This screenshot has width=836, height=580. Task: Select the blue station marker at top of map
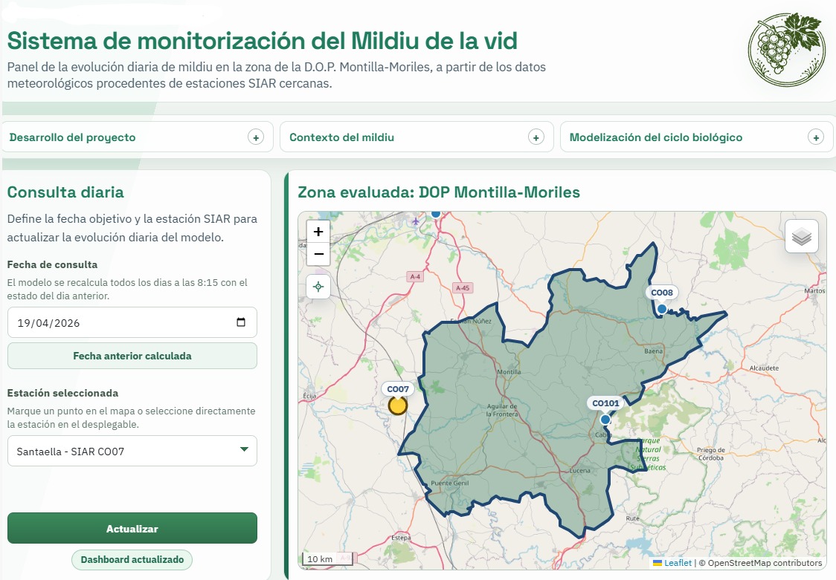pos(436,213)
